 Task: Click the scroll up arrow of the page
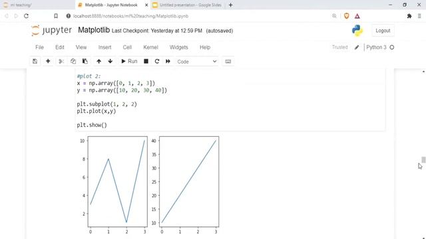[423, 72]
